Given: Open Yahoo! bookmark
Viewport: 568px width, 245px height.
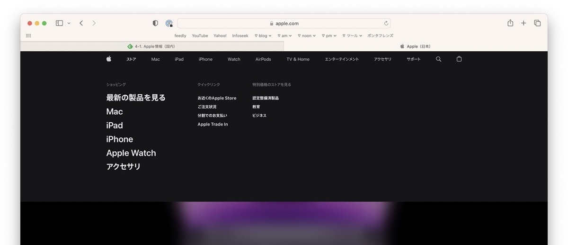Looking at the screenshot, I should (x=220, y=36).
